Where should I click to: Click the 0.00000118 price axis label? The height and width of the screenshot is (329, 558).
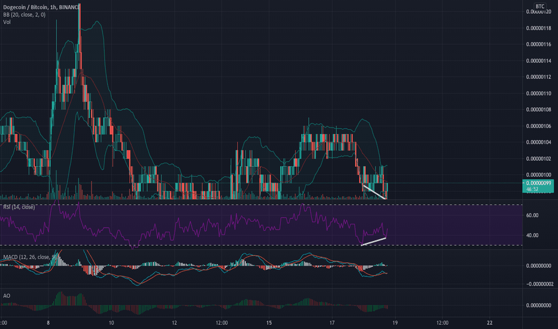[x=538, y=28]
